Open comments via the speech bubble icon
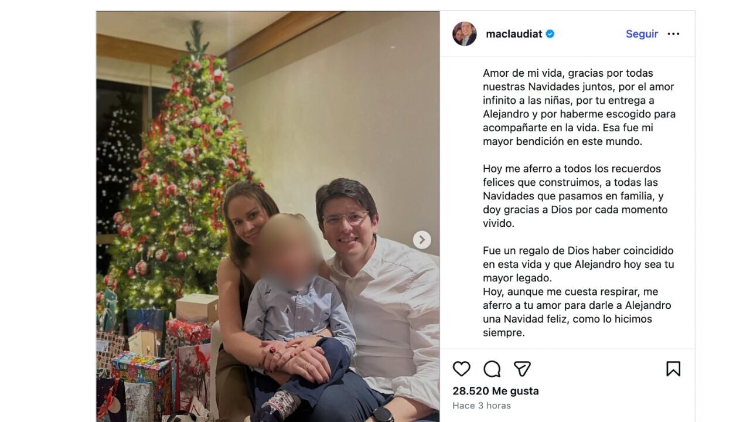 (x=492, y=369)
